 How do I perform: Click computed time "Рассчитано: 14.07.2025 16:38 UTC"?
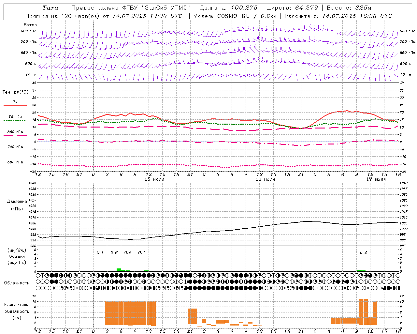338,16
